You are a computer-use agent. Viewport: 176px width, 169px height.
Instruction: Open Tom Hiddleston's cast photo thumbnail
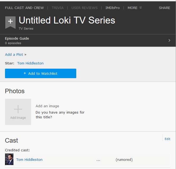point(9,159)
